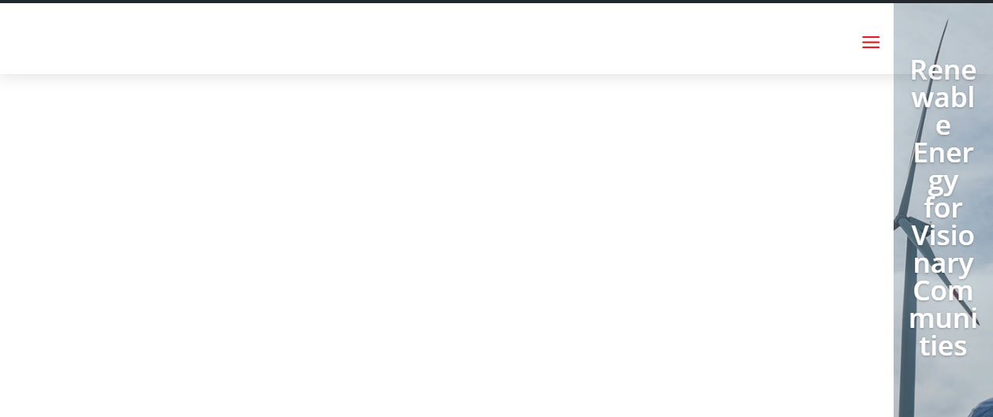Click the word "Energy" in the hero heading
Image resolution: width=993 pixels, height=417 pixels.
(x=943, y=166)
